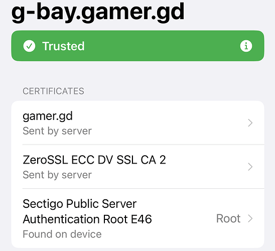Image resolution: width=275 pixels, height=251 pixels.
Task: Click Sent by server under ZeroSSL
Action: (57, 175)
